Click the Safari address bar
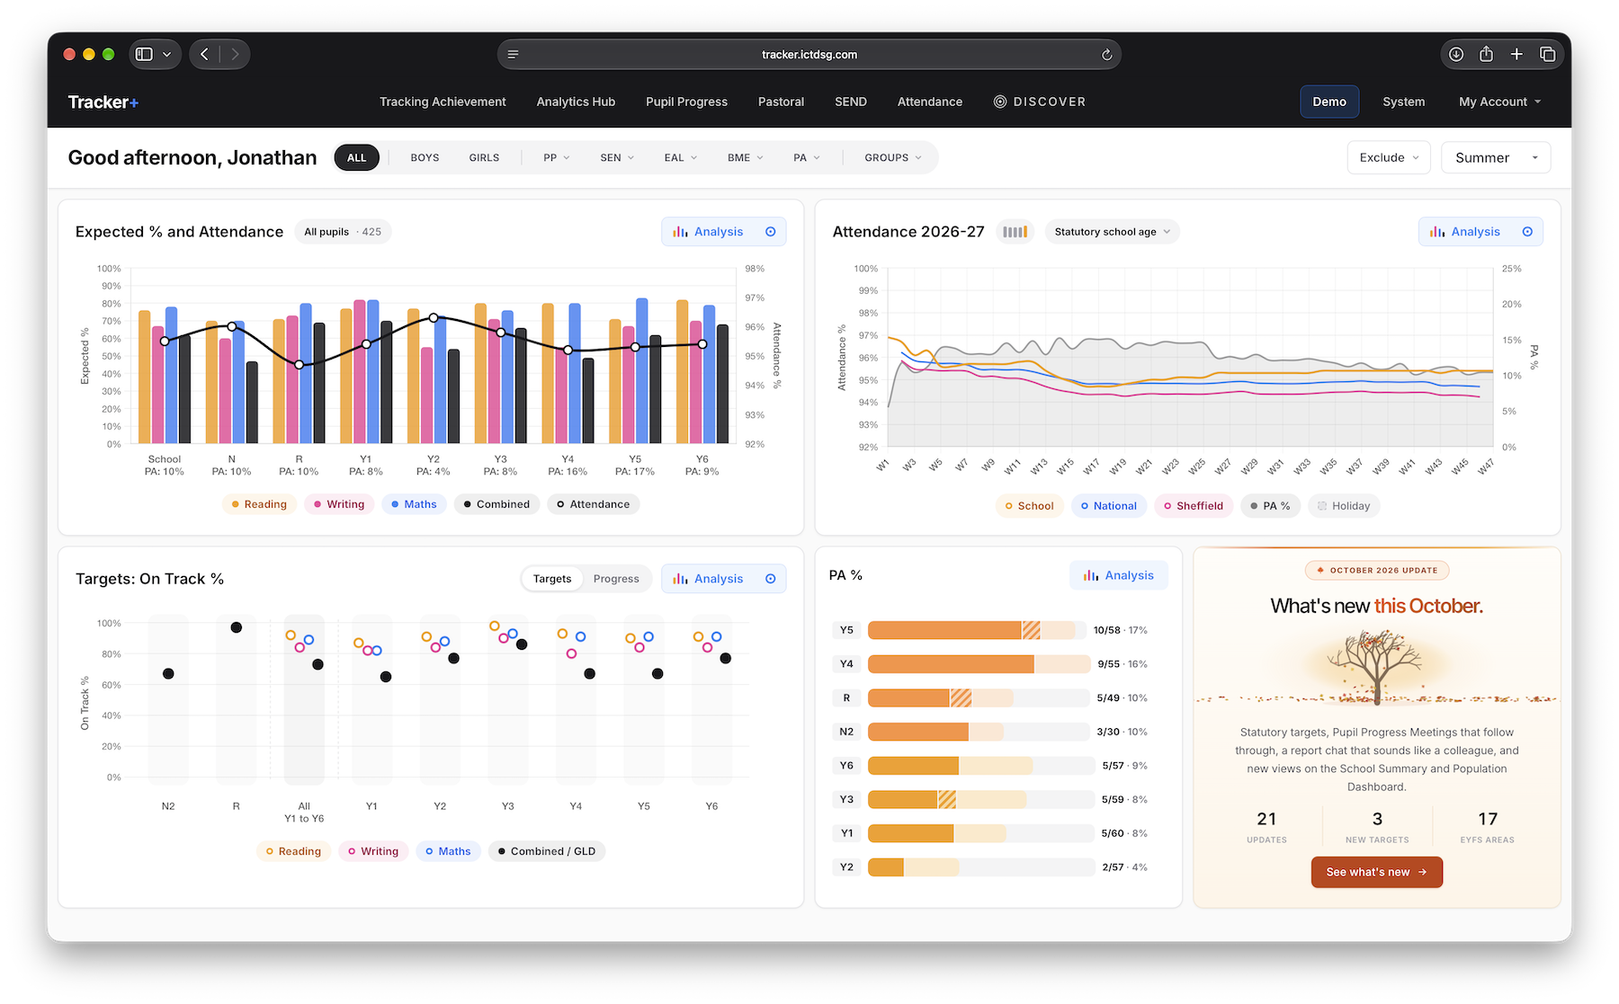The height and width of the screenshot is (1004, 1619). 809,55
